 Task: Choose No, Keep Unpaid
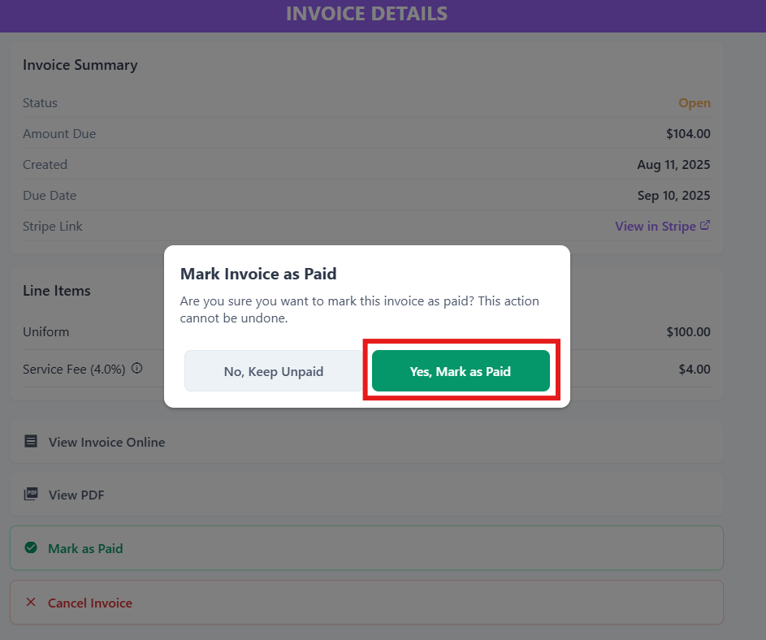(274, 371)
